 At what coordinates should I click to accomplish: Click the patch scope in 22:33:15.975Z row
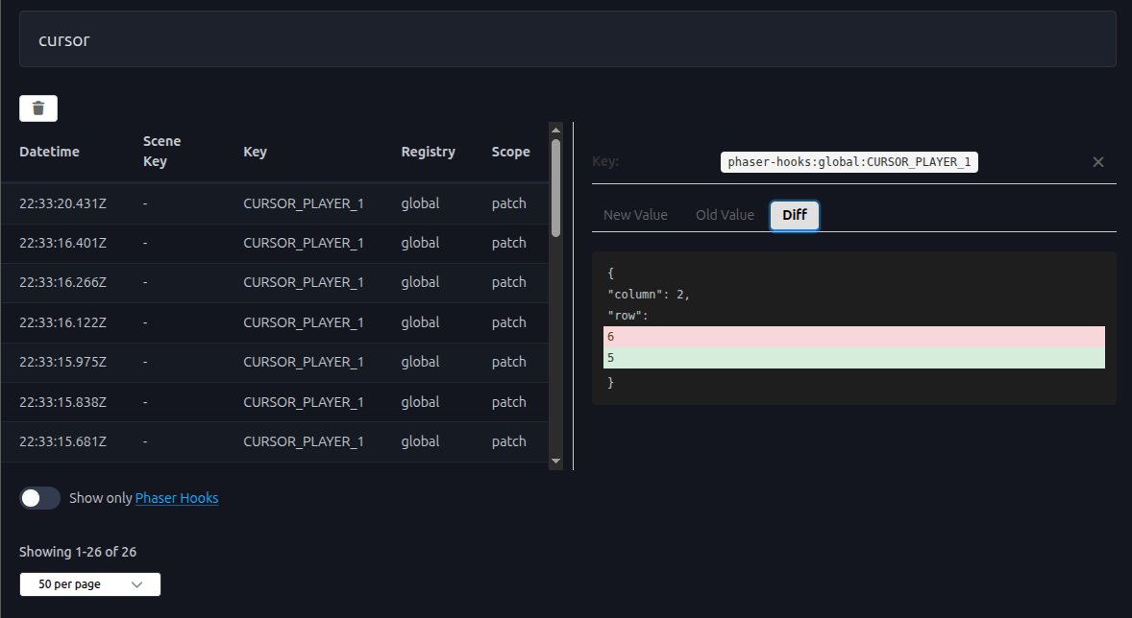click(x=509, y=363)
